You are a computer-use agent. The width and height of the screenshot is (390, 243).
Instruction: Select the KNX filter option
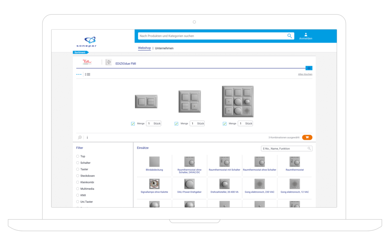coord(78,195)
